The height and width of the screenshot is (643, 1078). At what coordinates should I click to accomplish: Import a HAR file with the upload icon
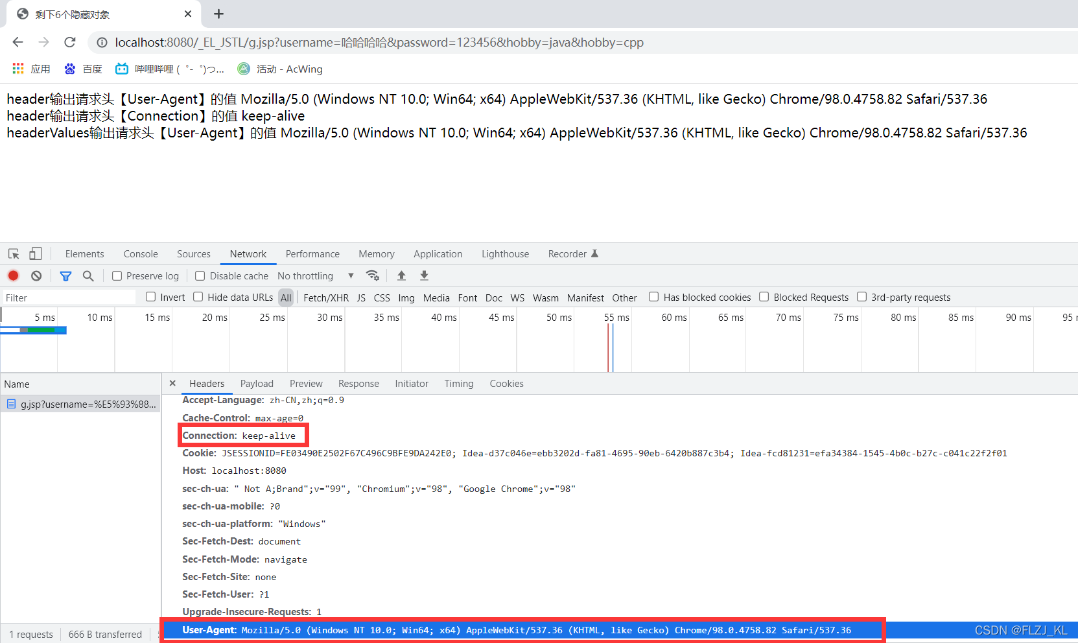[x=401, y=275]
